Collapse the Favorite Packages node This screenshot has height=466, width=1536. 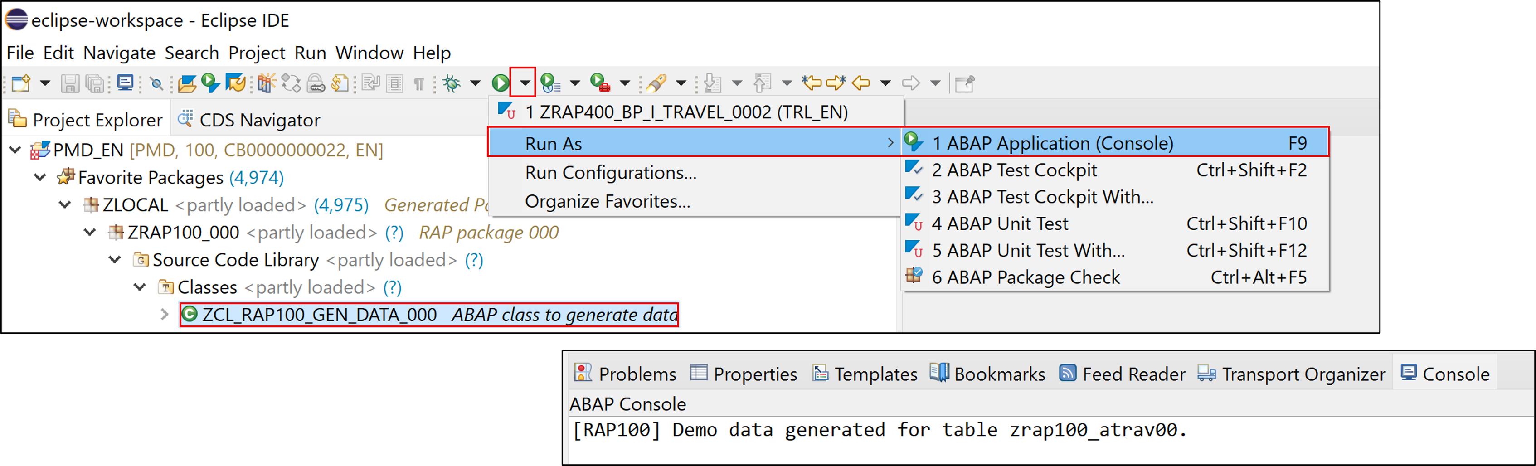(x=40, y=177)
